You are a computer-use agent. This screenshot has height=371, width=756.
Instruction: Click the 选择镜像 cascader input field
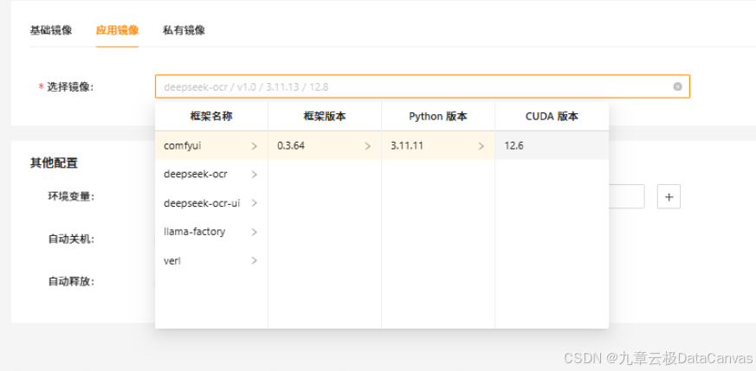coord(423,86)
